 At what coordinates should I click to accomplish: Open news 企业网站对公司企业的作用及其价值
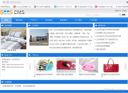click(109, 36)
